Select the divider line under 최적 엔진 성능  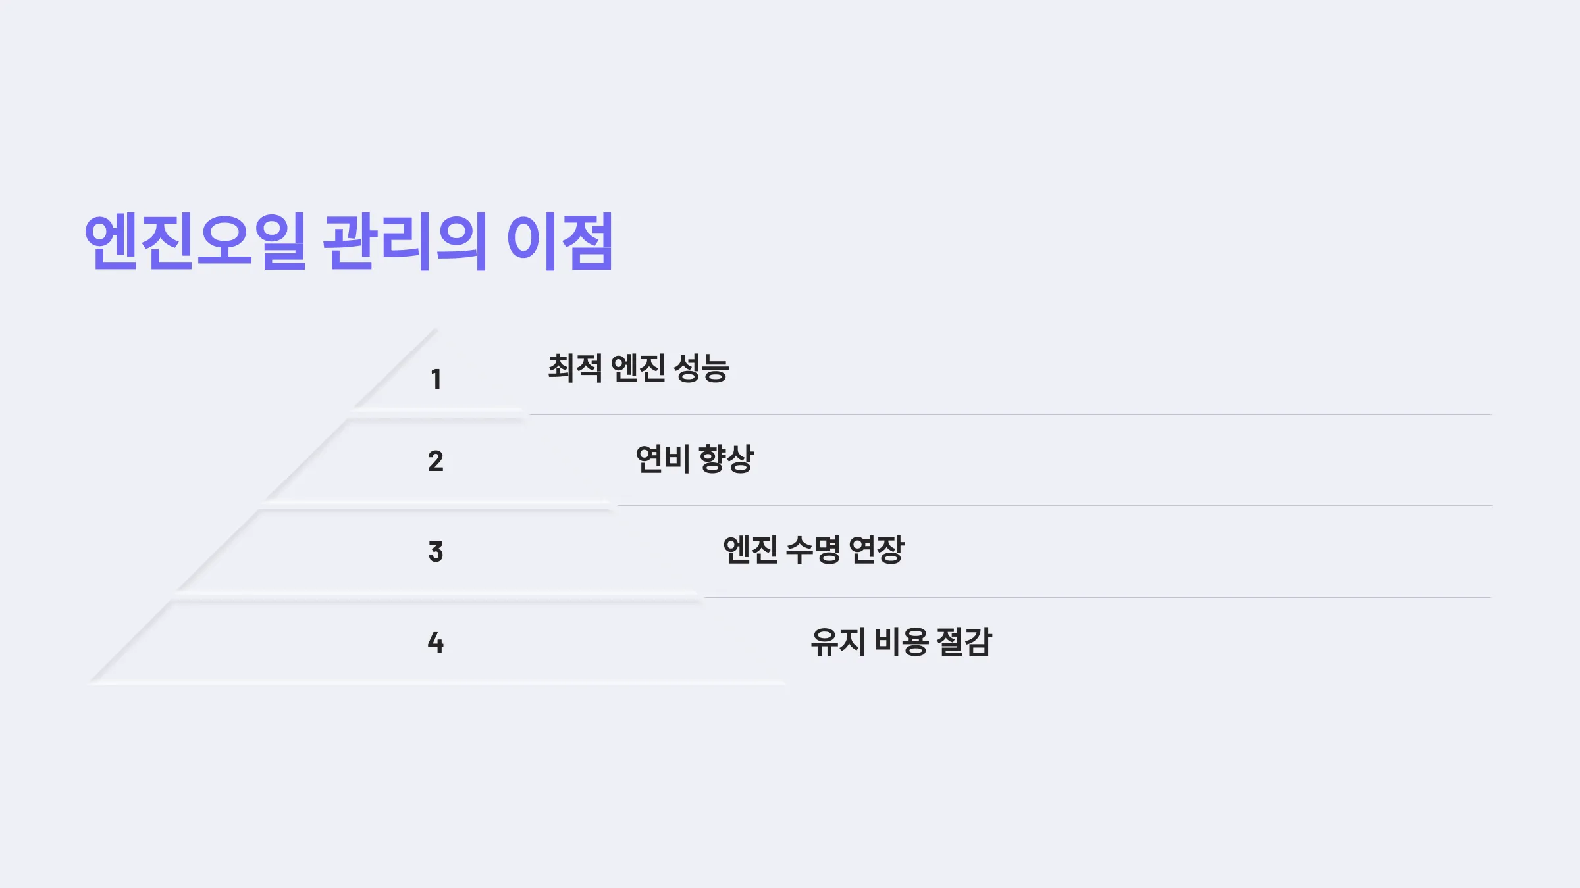tap(1011, 414)
